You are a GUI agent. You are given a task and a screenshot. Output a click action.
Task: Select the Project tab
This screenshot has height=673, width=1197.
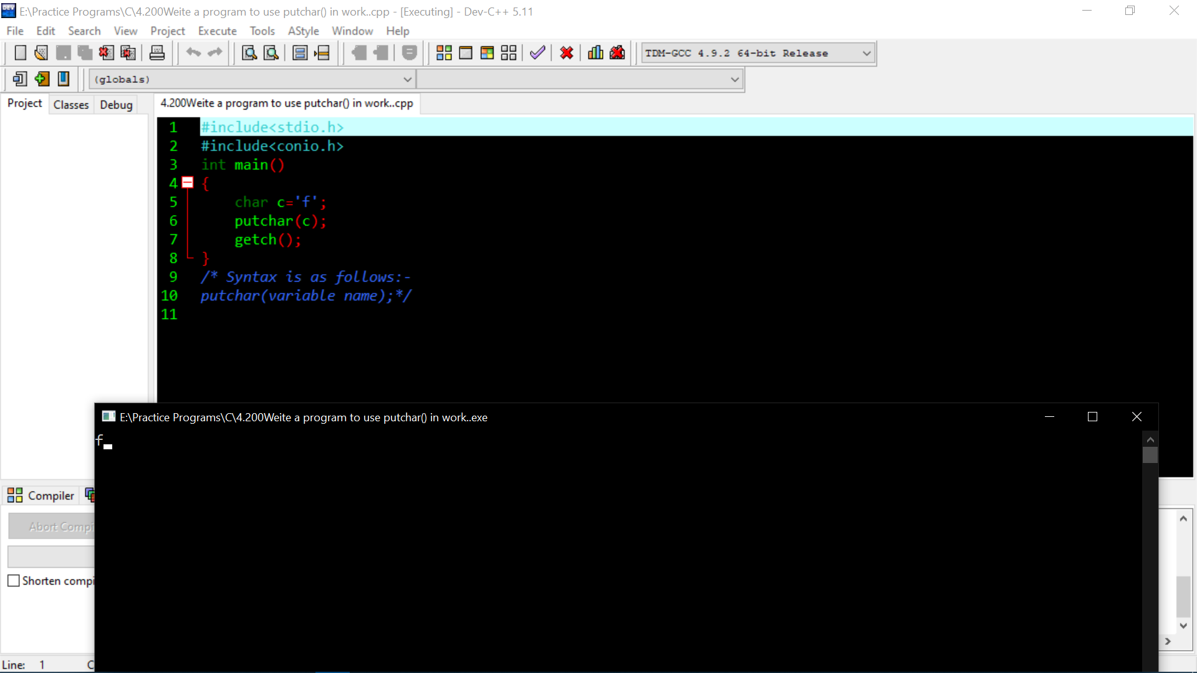(25, 103)
